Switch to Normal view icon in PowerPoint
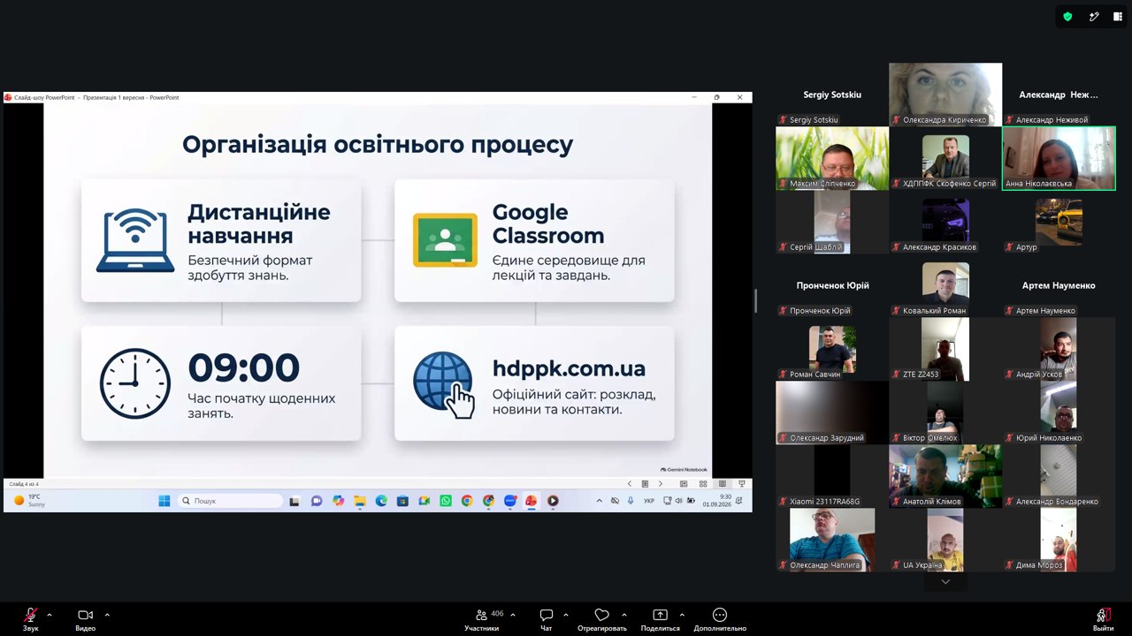The width and height of the screenshot is (1132, 636). click(684, 484)
